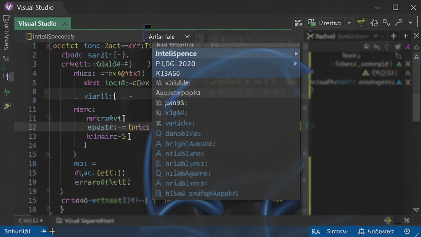The image size is (421, 237).
Task: Toggle the fold marker on line 19
Action: point(49,191)
